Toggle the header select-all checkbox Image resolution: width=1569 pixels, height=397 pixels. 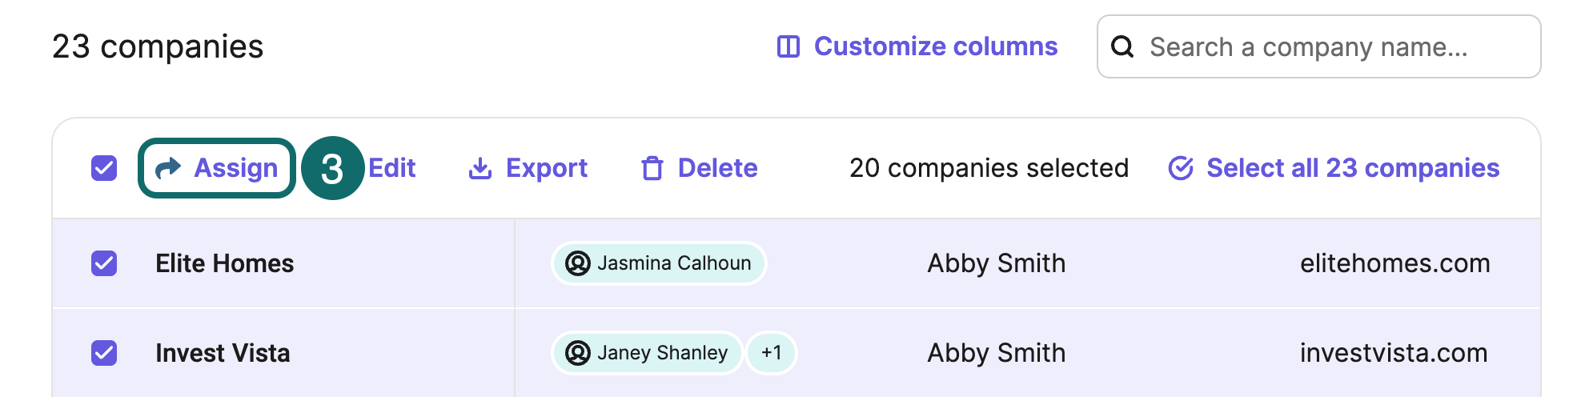click(104, 168)
